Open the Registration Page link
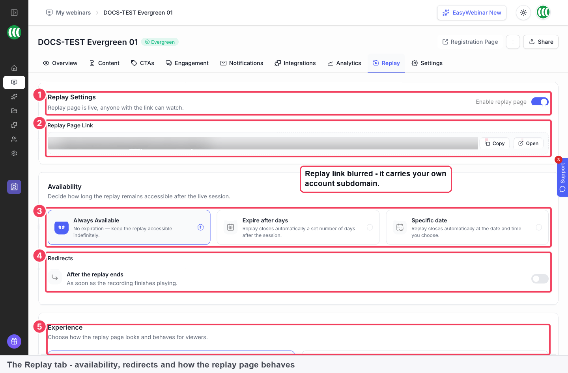The image size is (568, 373). click(470, 42)
